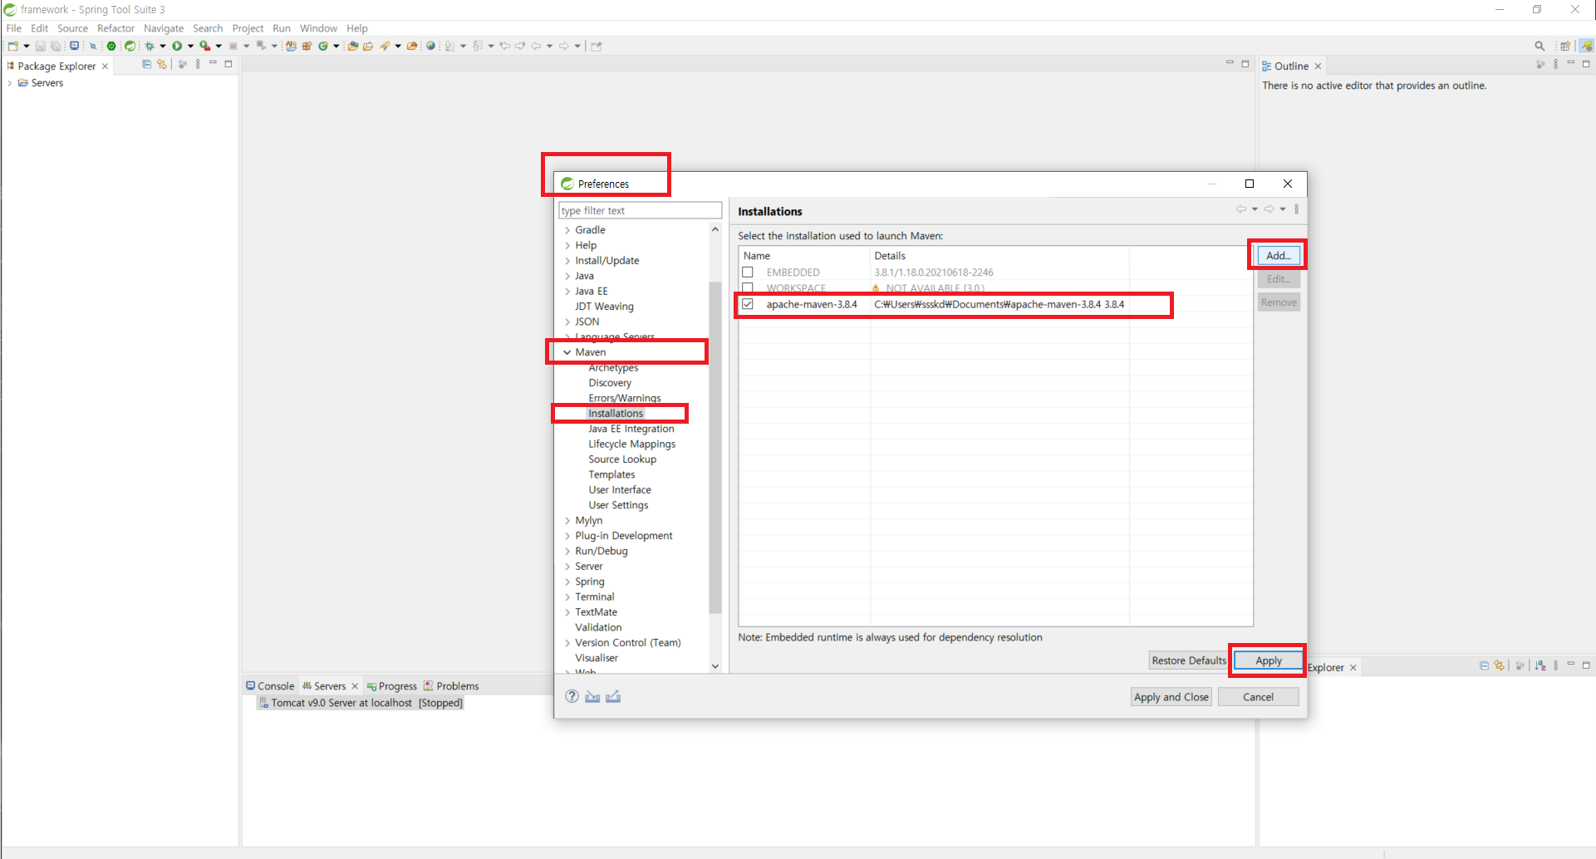This screenshot has width=1596, height=859.
Task: Close the Package Explorer tab
Action: point(105,66)
